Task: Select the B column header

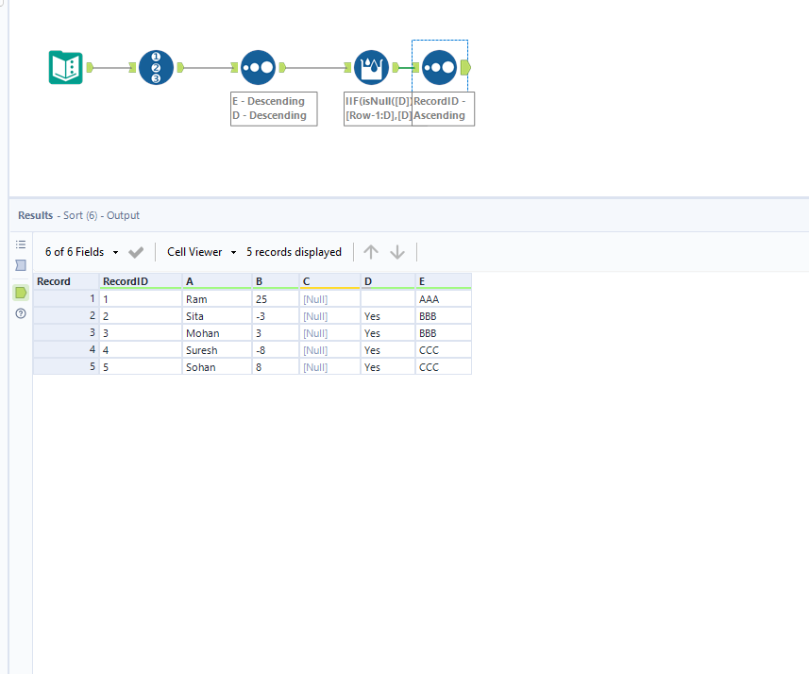Action: 276,281
